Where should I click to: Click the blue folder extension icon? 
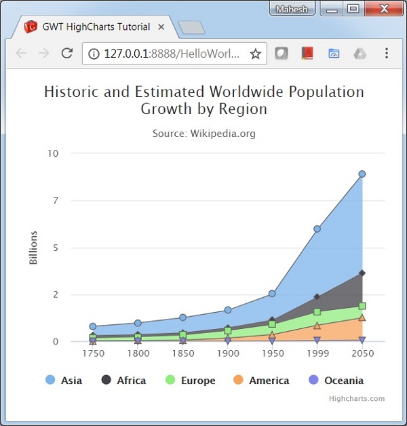[x=334, y=54]
